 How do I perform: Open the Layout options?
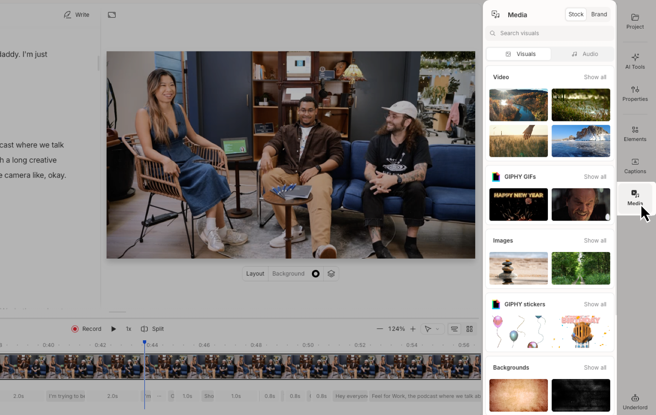(x=255, y=274)
